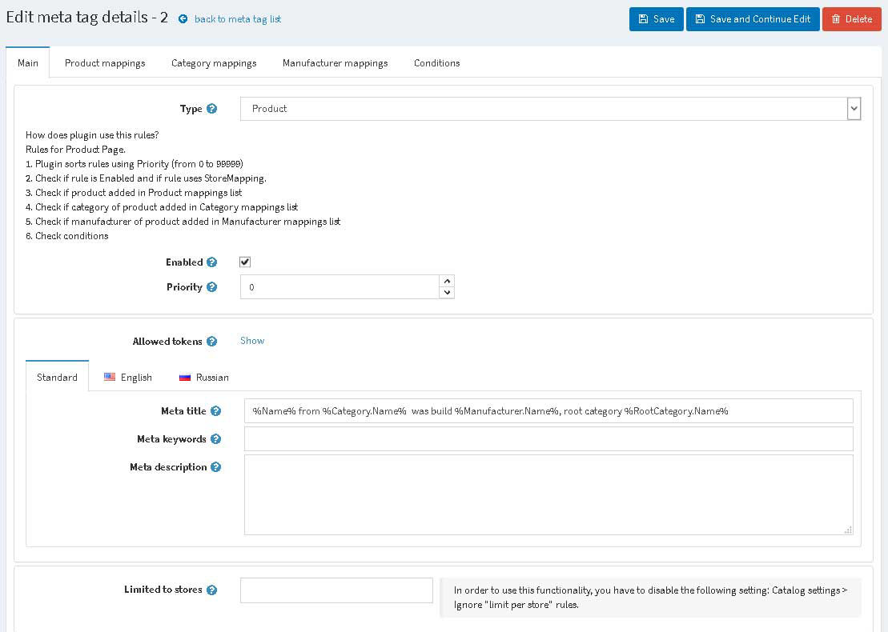Image resolution: width=888 pixels, height=632 pixels.
Task: Click the help icon next to Meta title
Action: (215, 411)
